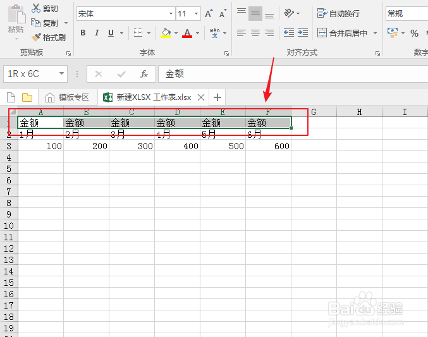The width and height of the screenshot is (428, 337).
Task: Click cell containing 100
Action: tap(40, 146)
